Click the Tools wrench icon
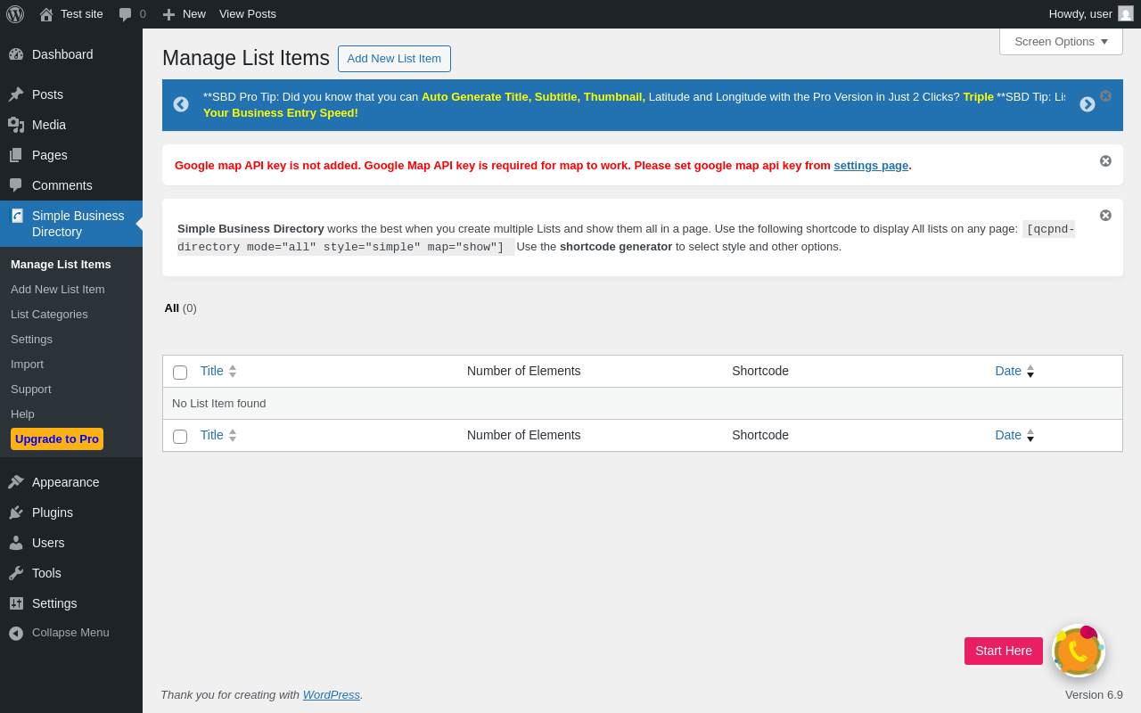1141x713 pixels. (x=16, y=573)
